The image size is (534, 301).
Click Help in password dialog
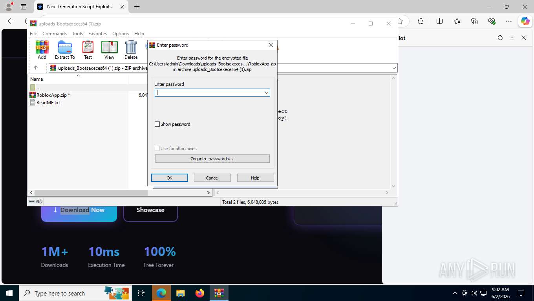[x=255, y=178]
